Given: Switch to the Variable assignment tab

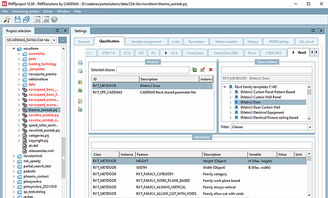Looking at the screenshot, I should 147,42.
